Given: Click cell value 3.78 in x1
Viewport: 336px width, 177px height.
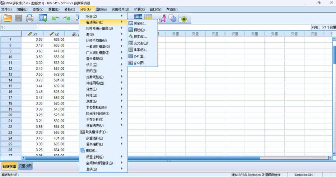Looking at the screenshot, I should pos(32,80).
